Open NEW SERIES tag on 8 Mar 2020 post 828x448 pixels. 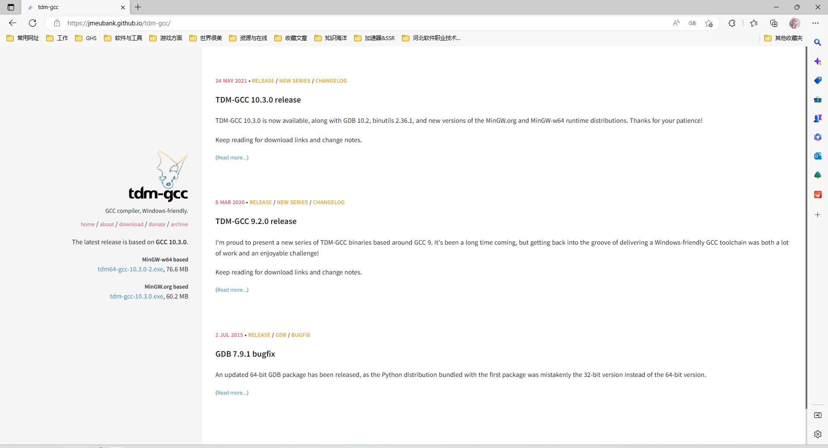(292, 202)
